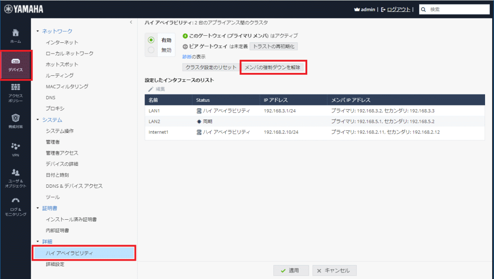Click the 検索 search field

[458, 9]
